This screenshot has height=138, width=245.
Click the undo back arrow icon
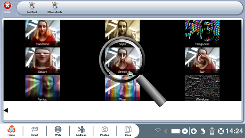[203, 131]
